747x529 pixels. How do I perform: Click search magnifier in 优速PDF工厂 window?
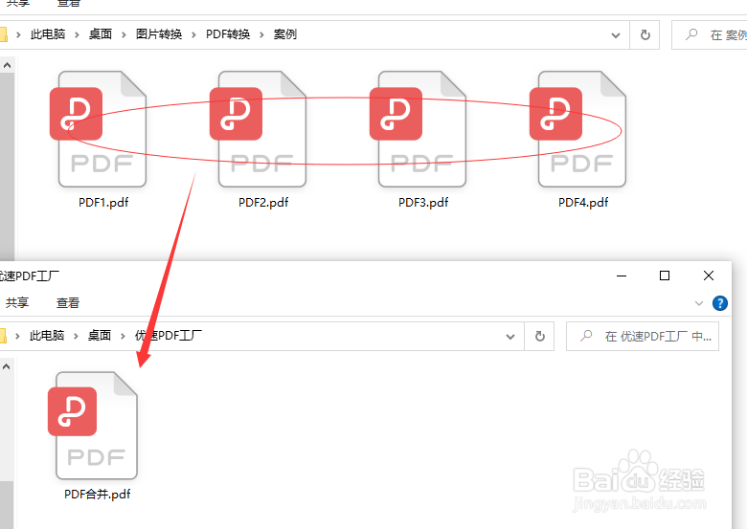(x=586, y=336)
